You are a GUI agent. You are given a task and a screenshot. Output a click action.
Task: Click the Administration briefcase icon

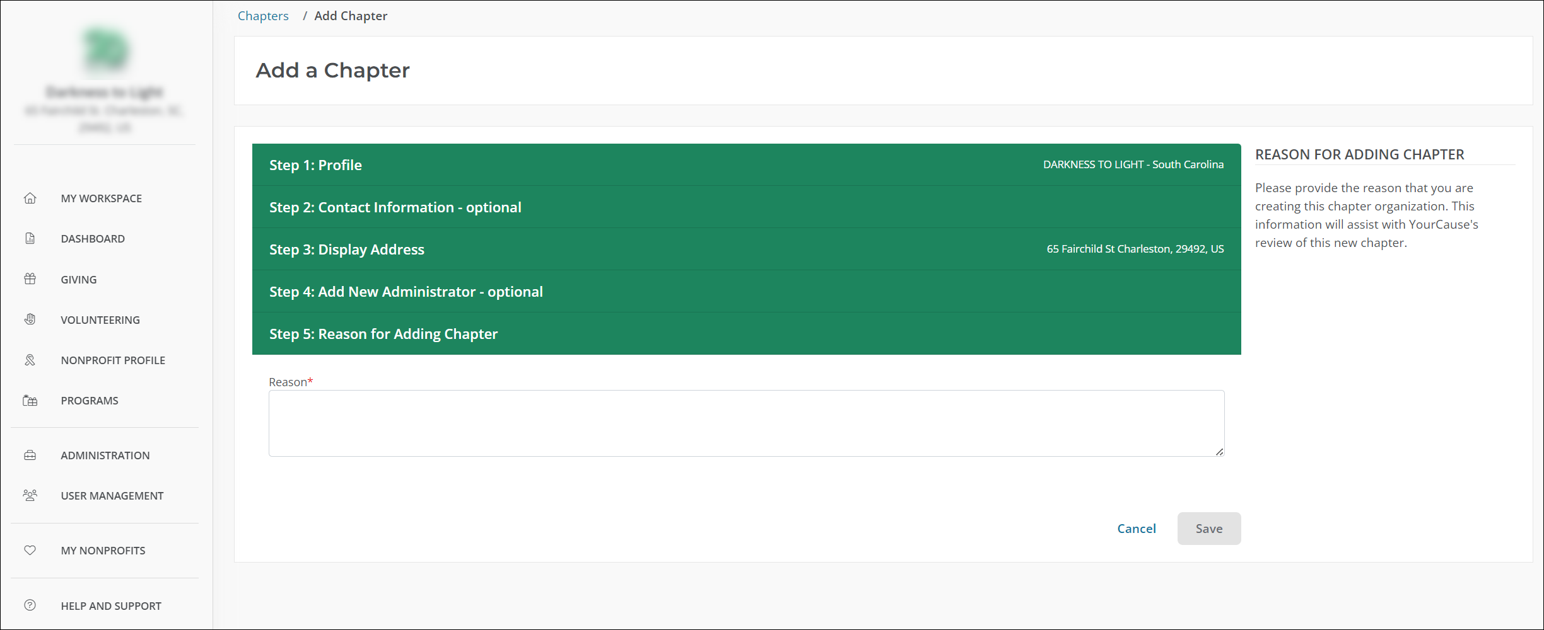[x=30, y=455]
